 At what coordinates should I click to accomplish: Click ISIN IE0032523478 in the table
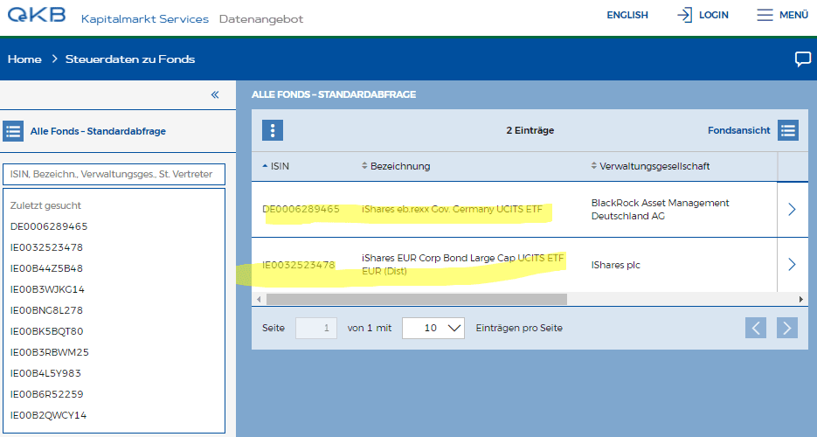299,265
